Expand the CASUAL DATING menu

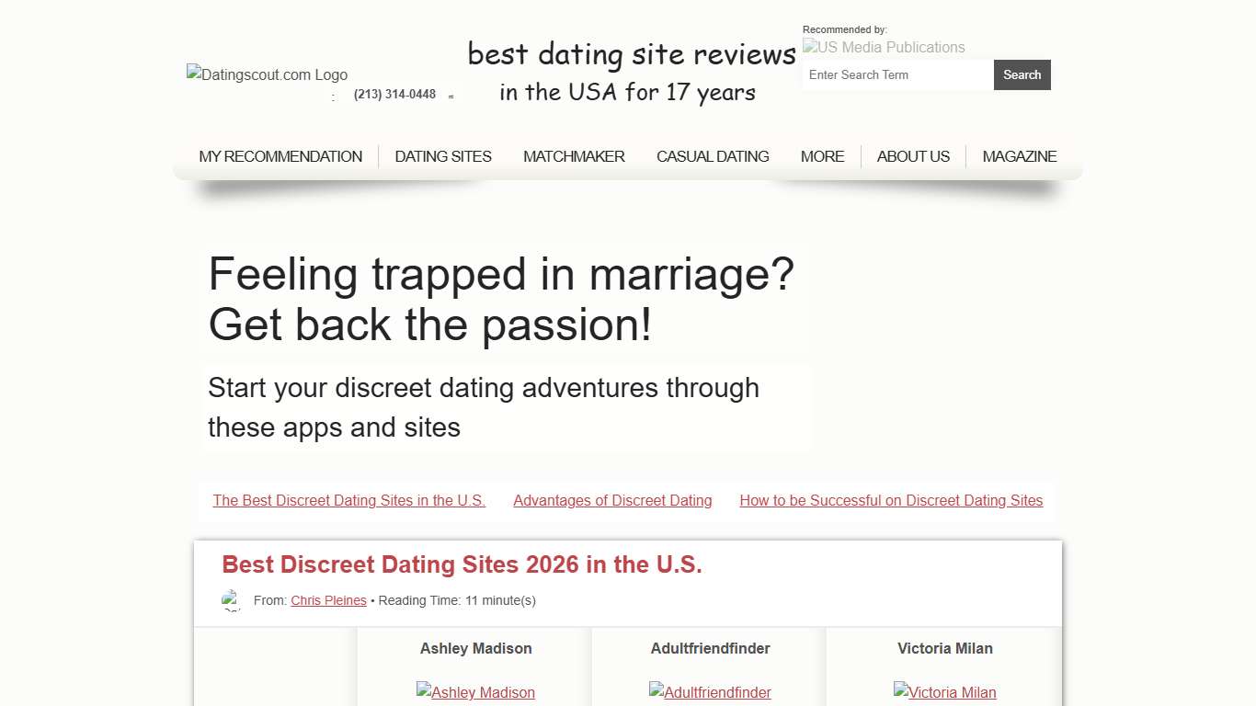point(713,156)
